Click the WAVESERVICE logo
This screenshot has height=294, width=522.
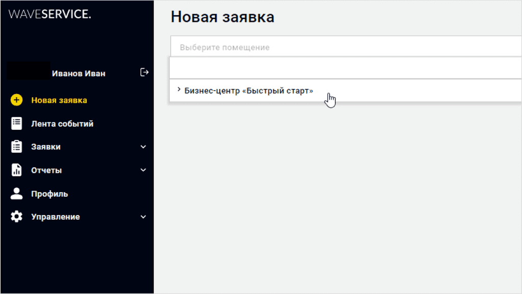(x=49, y=15)
